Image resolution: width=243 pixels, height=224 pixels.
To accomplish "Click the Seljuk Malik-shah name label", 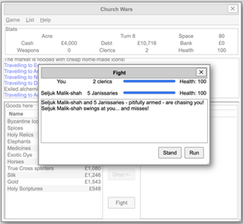I will [62, 93].
